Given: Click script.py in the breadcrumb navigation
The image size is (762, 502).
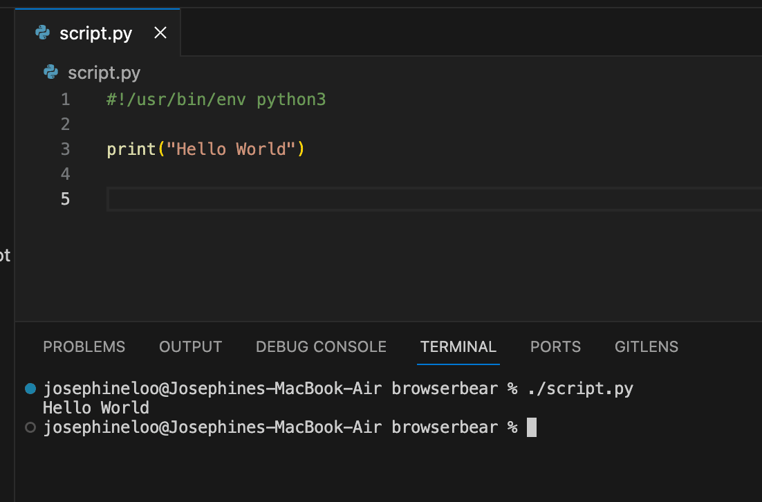Looking at the screenshot, I should (x=104, y=72).
